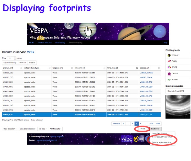
Task: Jump to results page 6
Action: [x=141, y=124]
